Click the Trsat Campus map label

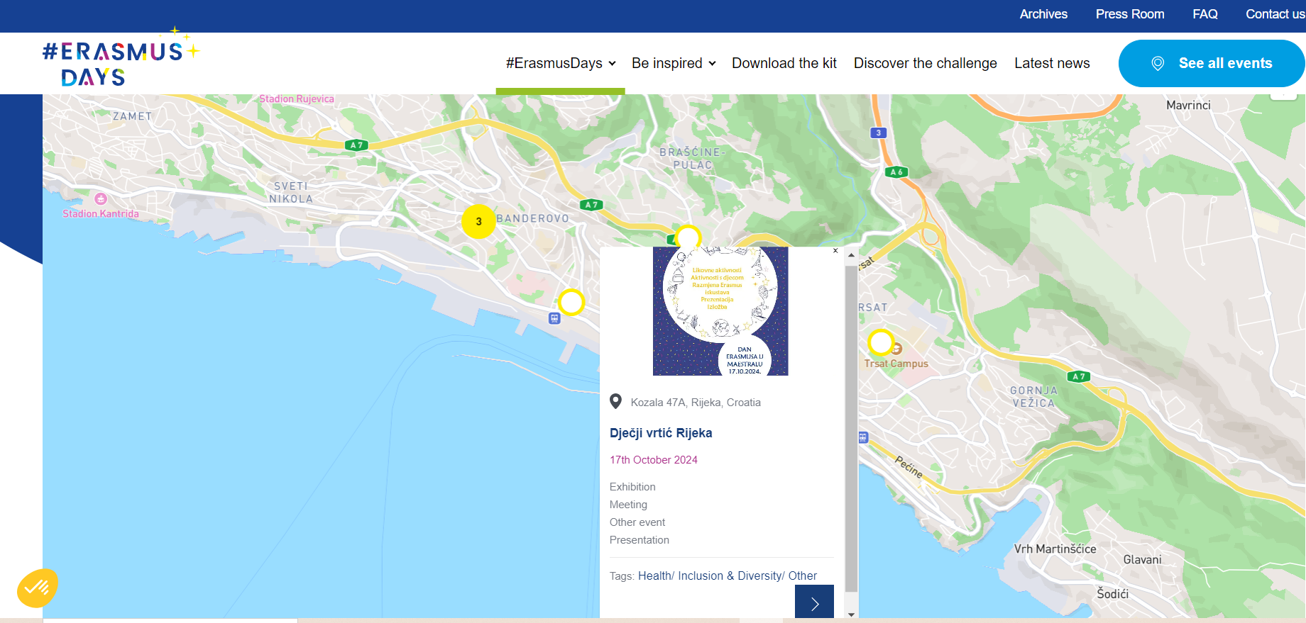coord(896,364)
